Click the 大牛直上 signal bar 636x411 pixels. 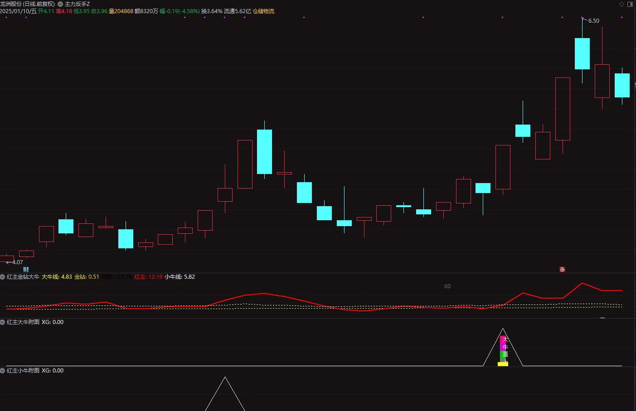(503, 349)
